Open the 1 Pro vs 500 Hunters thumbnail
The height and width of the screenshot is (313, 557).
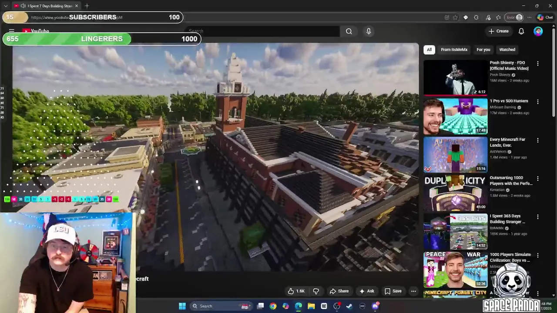click(x=456, y=116)
